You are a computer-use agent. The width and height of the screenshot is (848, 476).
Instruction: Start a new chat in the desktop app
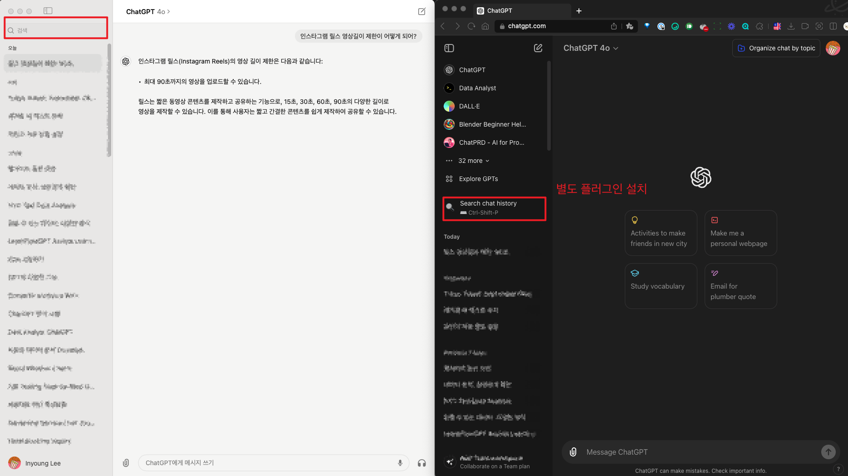pyautogui.click(x=422, y=12)
